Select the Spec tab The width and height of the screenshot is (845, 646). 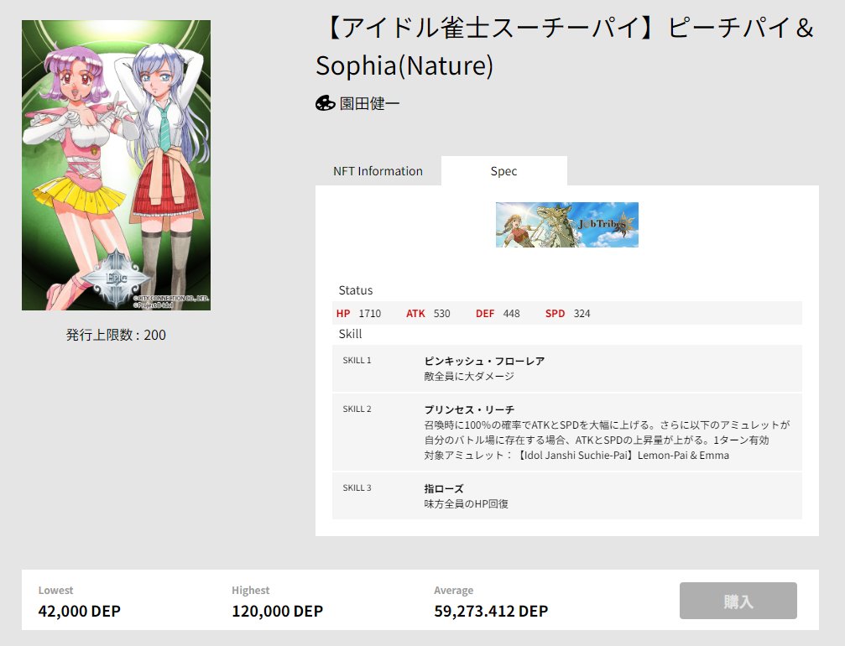pyautogui.click(x=503, y=171)
